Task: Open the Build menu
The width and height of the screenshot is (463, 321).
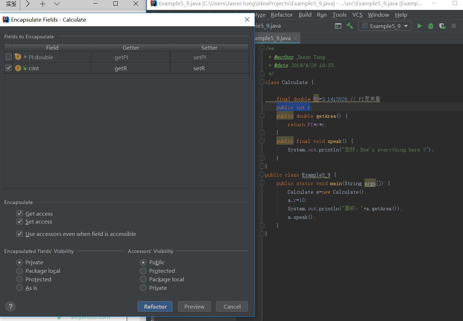Action: [305, 15]
